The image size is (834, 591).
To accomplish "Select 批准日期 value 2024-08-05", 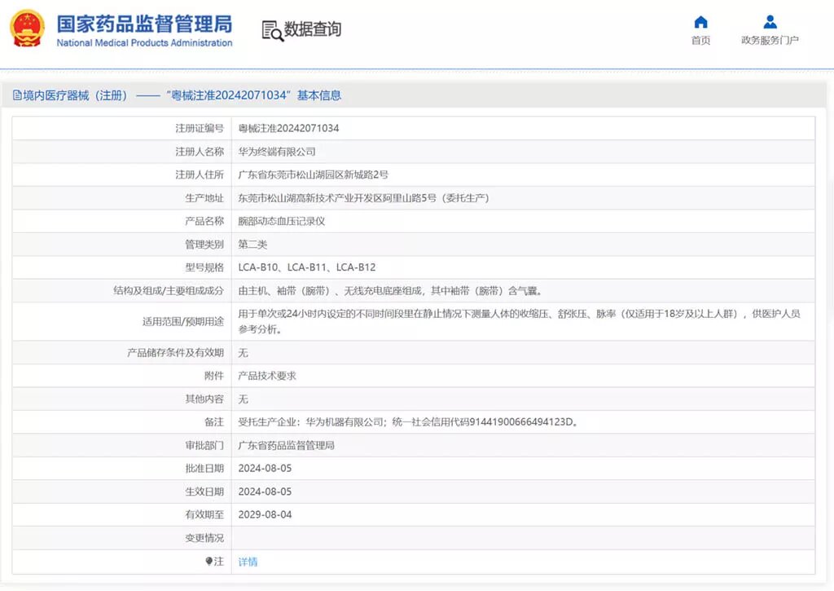I will pyautogui.click(x=265, y=469).
